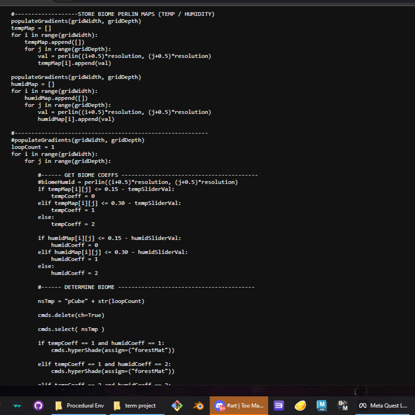Open the Meta Quest Link window

tap(384, 406)
